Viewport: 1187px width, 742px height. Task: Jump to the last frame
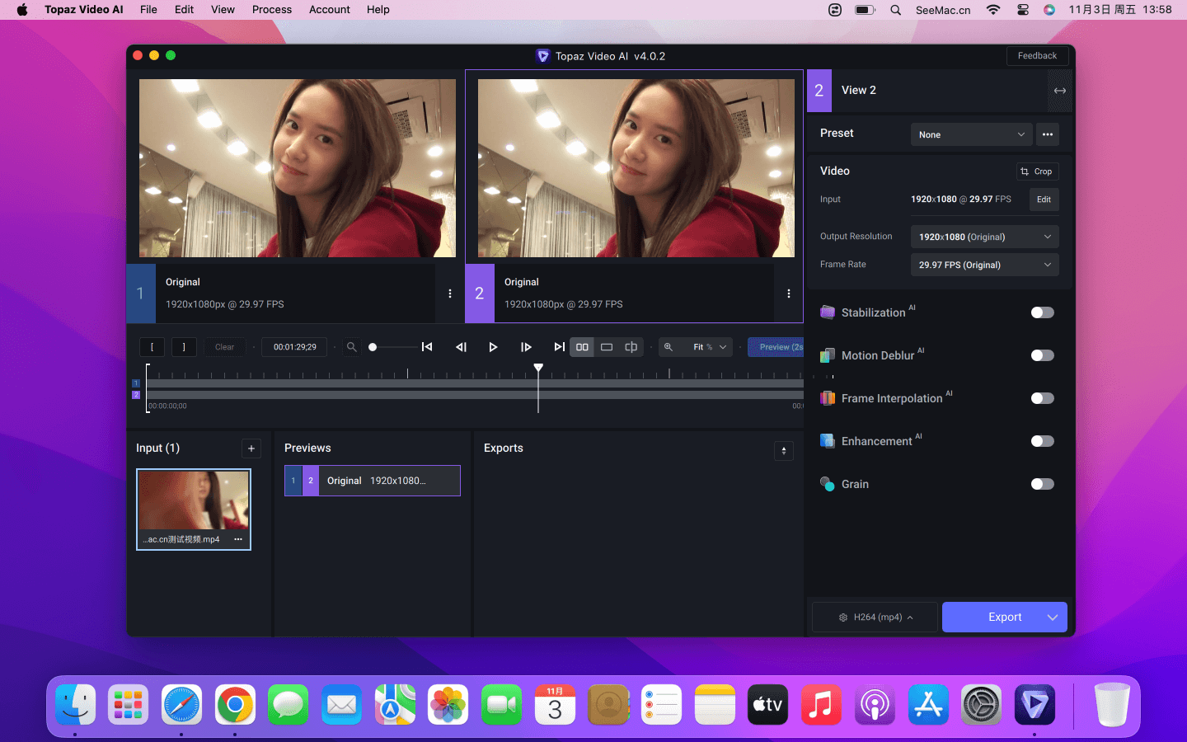(559, 347)
